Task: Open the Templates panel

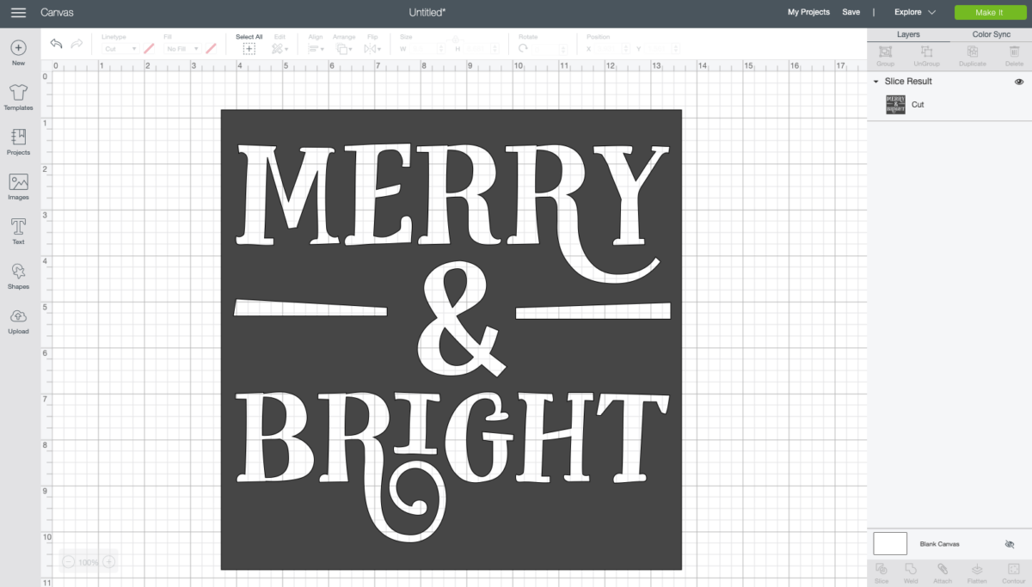Action: (x=18, y=97)
